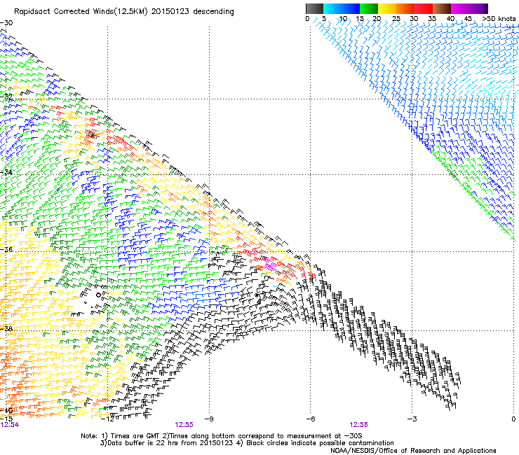Click the longitude label '-3'
Viewport: 519px width, 455px height.
pyautogui.click(x=412, y=419)
